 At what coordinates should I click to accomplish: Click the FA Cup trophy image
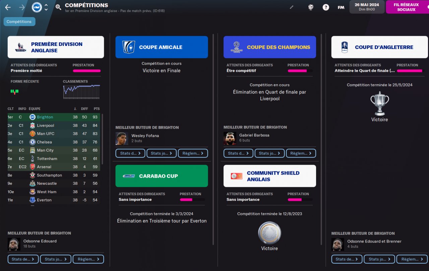pyautogui.click(x=380, y=103)
